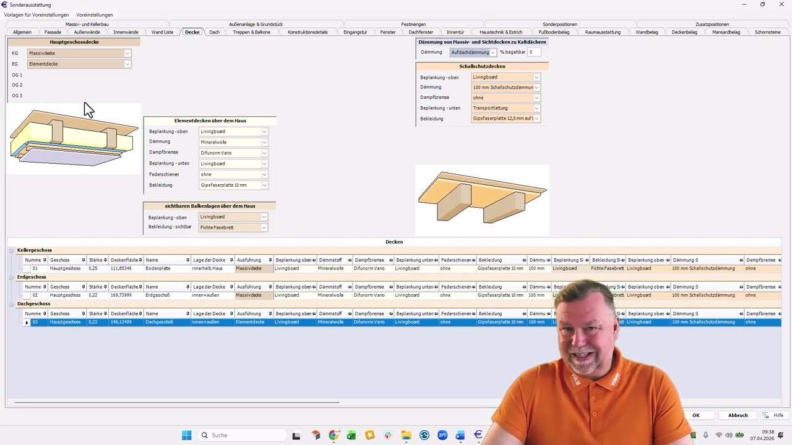Launch Excel from the taskbar
This screenshot has height=445, width=792.
[351, 435]
